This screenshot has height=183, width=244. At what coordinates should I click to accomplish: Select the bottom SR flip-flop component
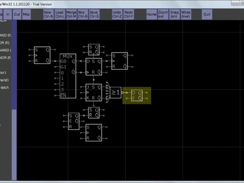tap(94, 133)
